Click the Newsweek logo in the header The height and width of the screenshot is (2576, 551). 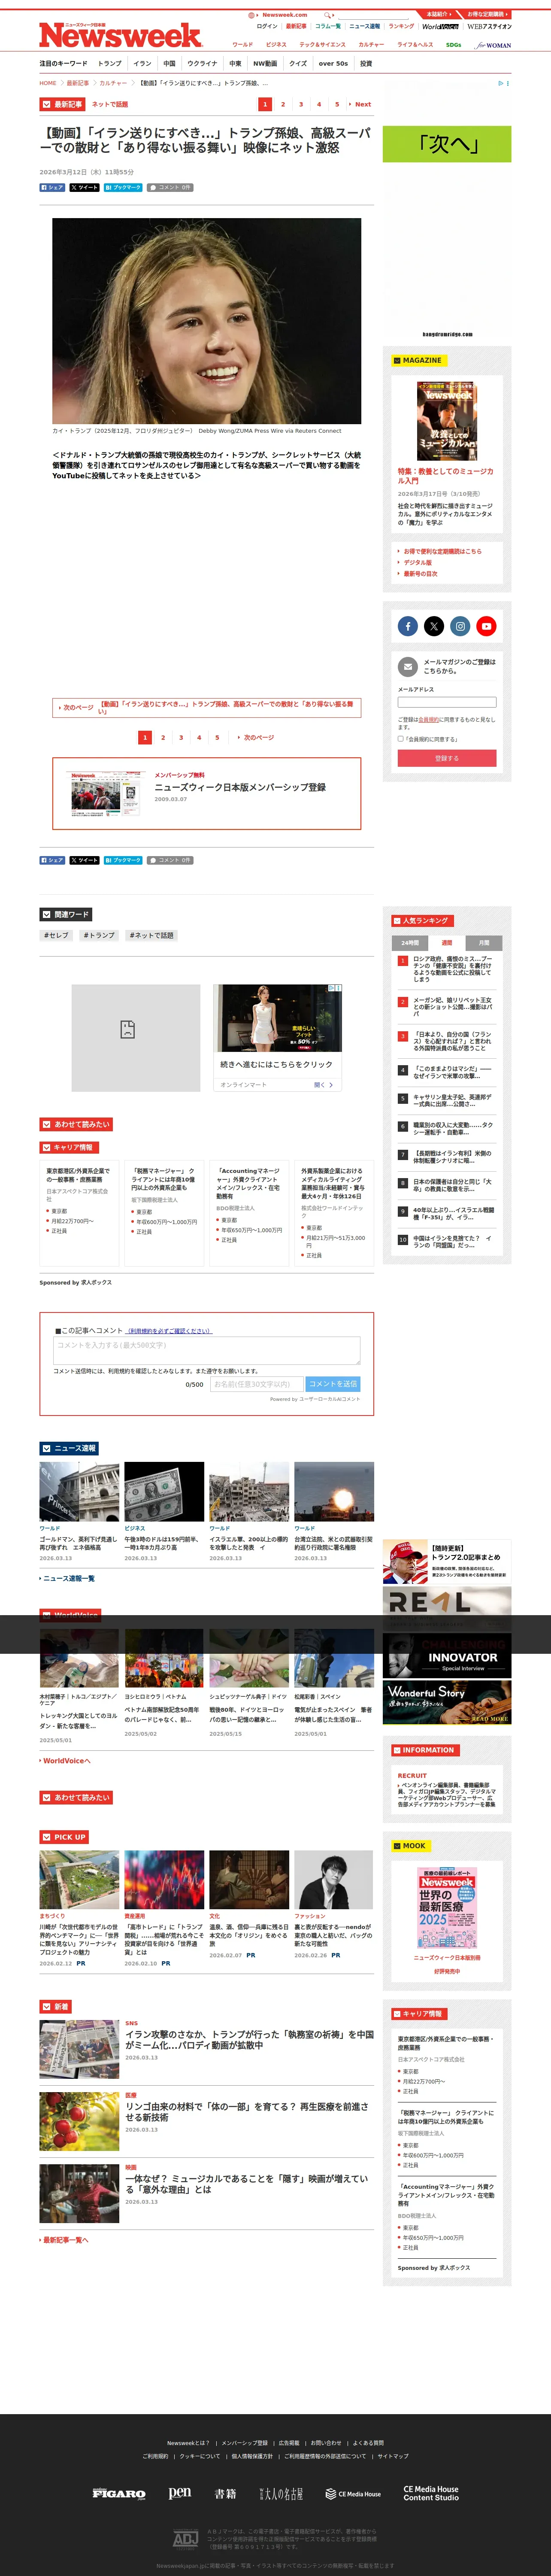[120, 35]
